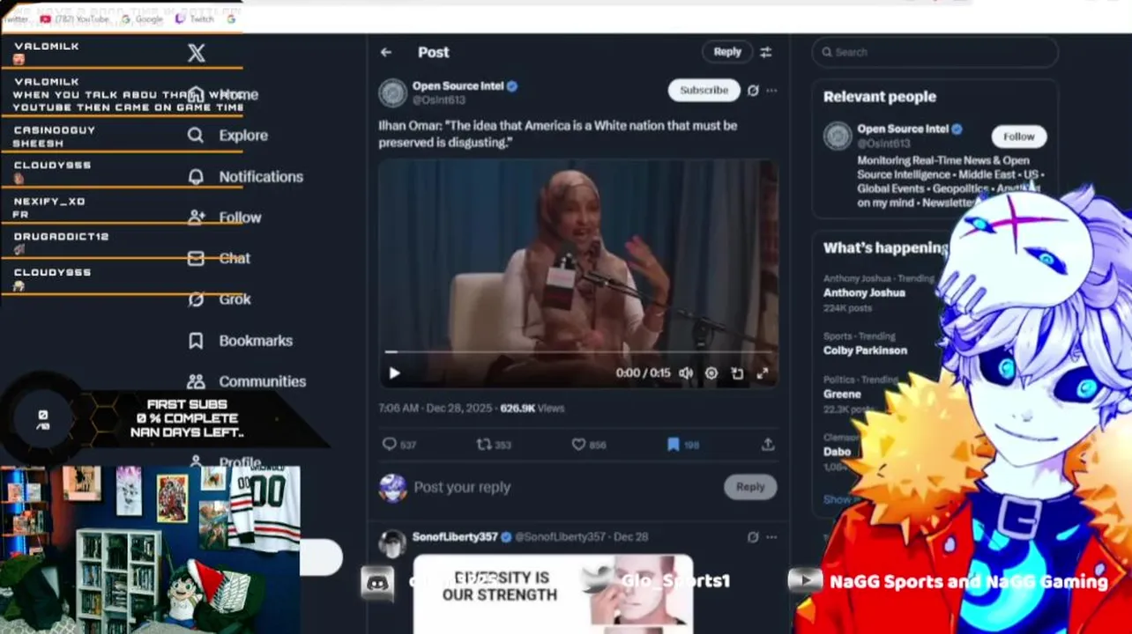
Task: Open more options on SonofLiberty357 reply
Action: tap(771, 536)
